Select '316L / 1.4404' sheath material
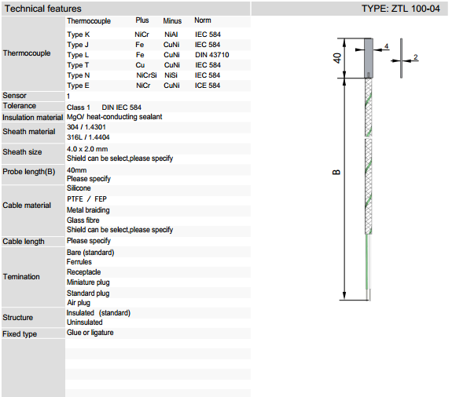This screenshot has width=452, height=397. pos(88,137)
